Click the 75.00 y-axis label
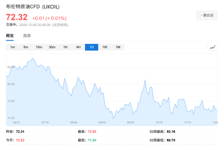The image size is (224, 150). tap(11, 101)
